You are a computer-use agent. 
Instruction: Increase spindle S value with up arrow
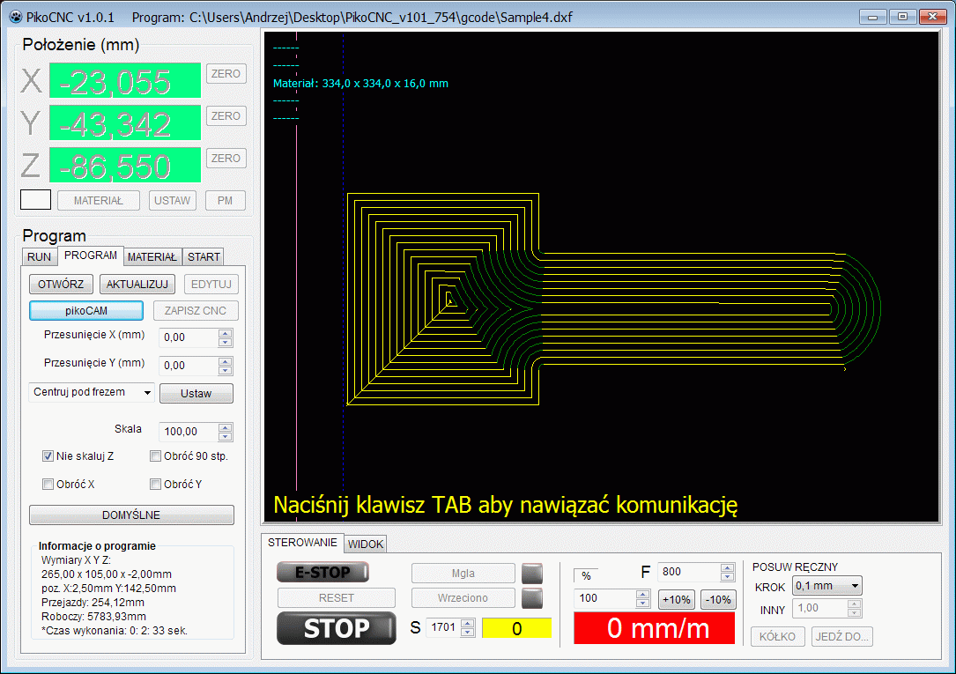tap(468, 623)
